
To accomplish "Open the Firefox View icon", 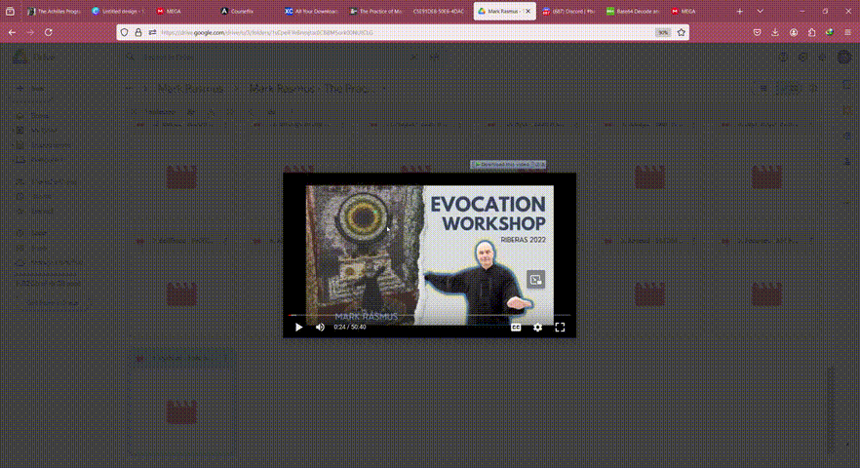I will [x=10, y=11].
